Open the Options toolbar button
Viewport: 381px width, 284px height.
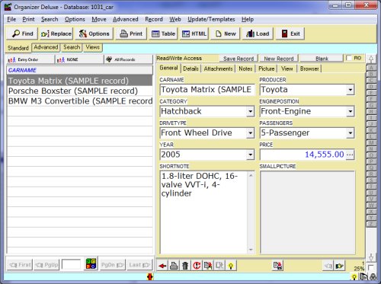pyautogui.click(x=94, y=34)
